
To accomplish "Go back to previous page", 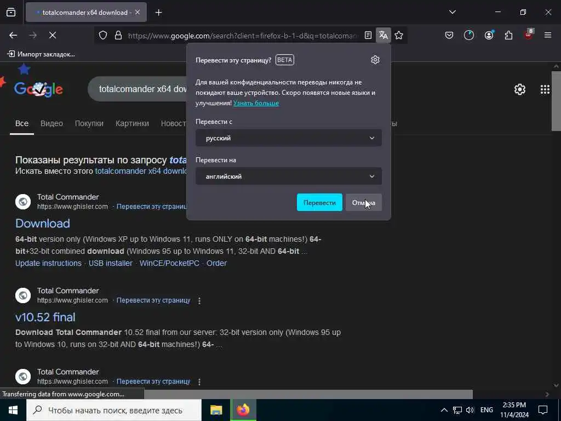I will point(13,35).
